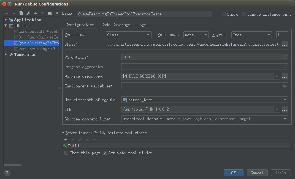Click the repeat count number field
Viewport: 295px width, 179px height.
282,35
